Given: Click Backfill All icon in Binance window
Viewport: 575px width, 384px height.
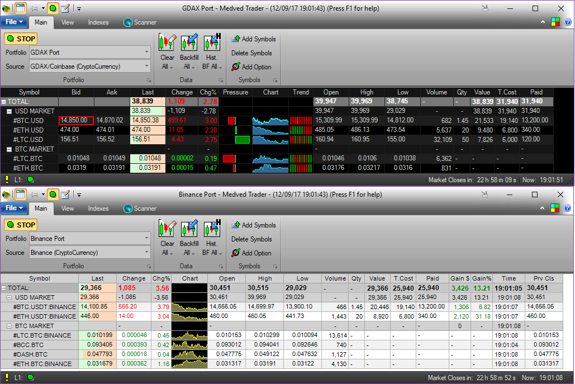Looking at the screenshot, I should pyautogui.click(x=189, y=238).
